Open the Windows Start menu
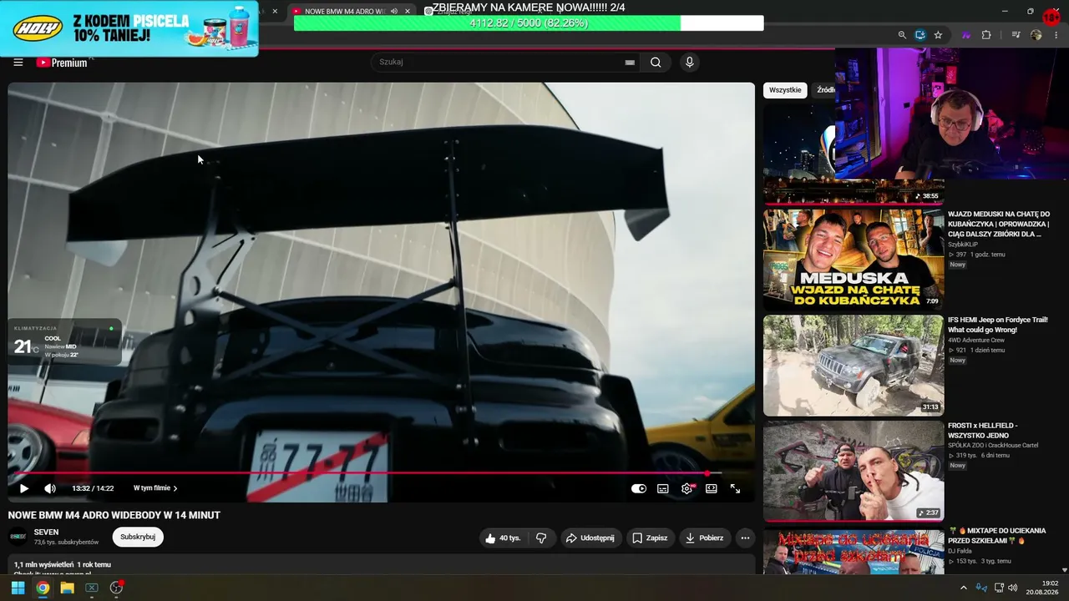 point(18,588)
